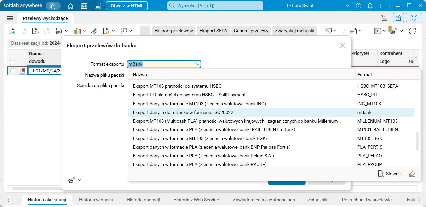
Task: Click the Eksport SEPA button
Action: (x=213, y=31)
